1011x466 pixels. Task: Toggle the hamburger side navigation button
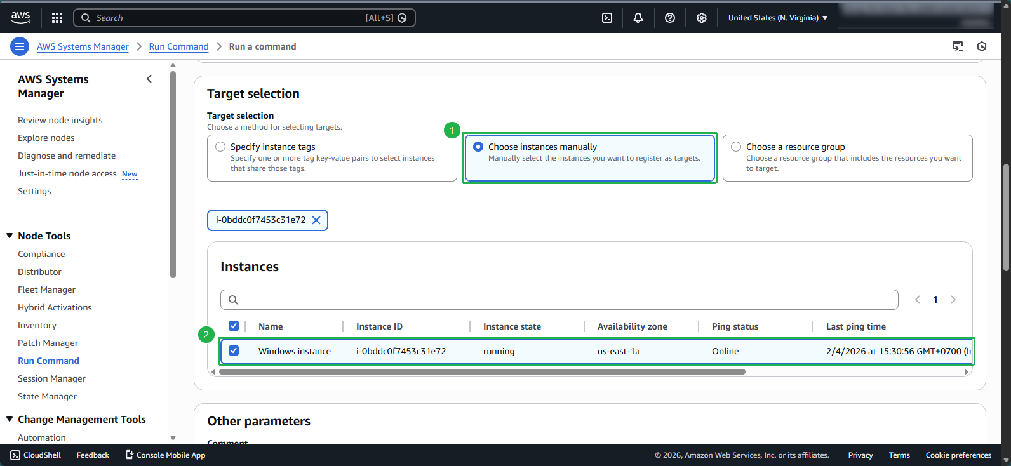pos(20,46)
